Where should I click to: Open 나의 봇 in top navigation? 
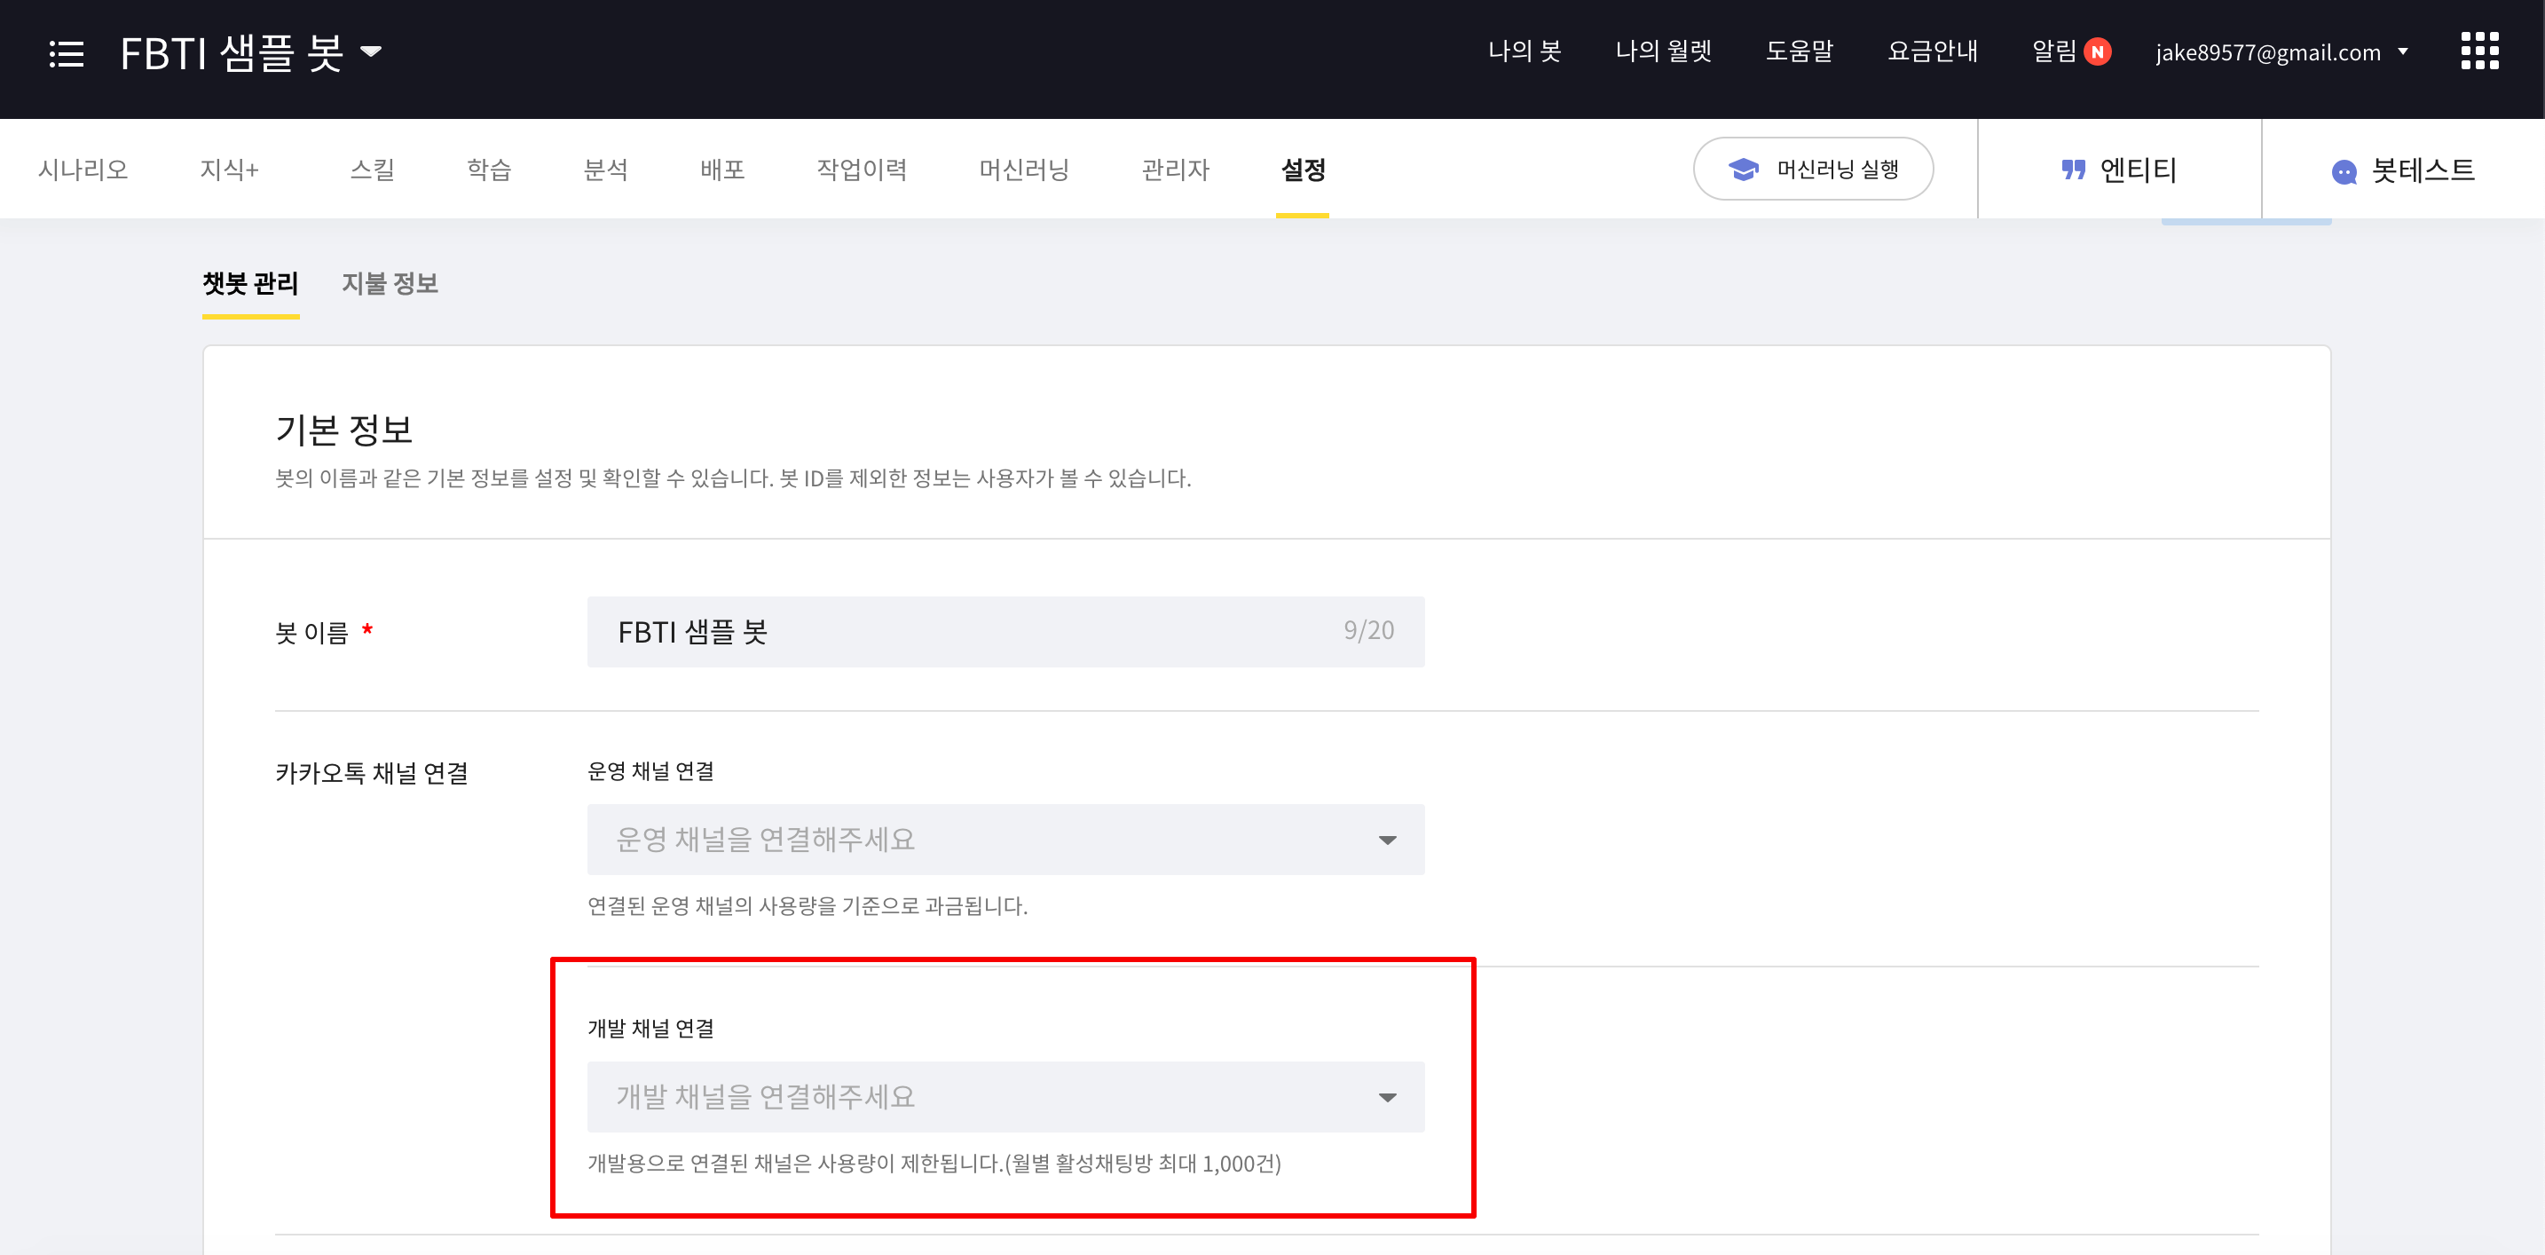[1525, 51]
